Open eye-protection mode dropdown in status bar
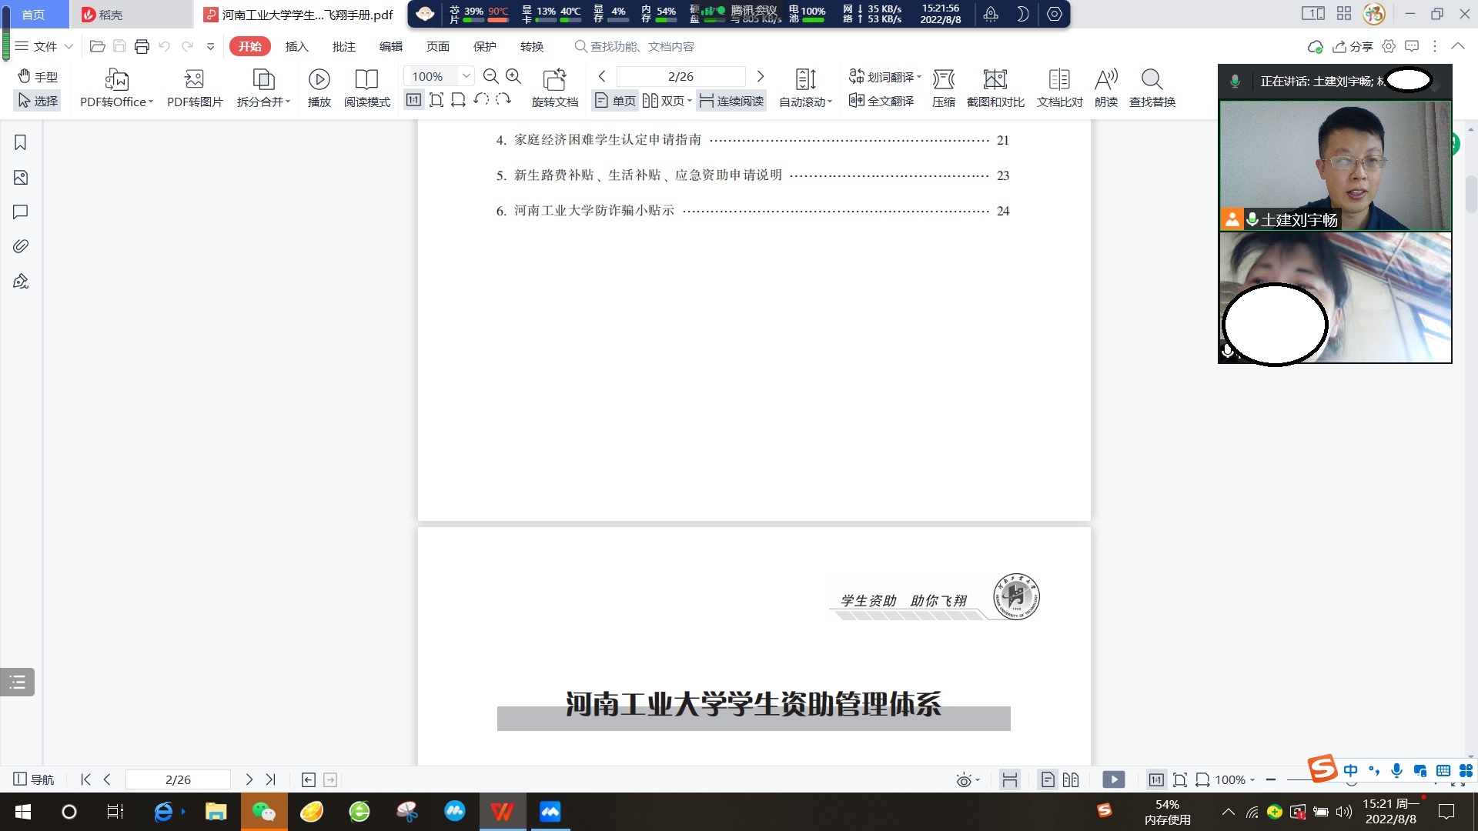 point(968,780)
